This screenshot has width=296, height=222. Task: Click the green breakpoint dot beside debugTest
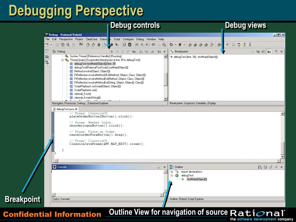tap(171, 57)
